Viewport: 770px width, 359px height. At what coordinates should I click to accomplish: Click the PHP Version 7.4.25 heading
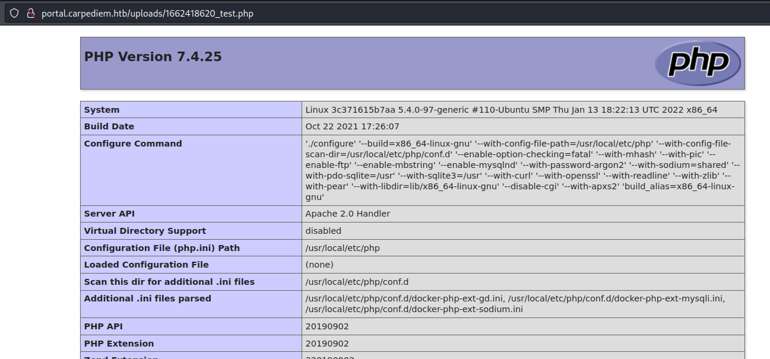153,57
